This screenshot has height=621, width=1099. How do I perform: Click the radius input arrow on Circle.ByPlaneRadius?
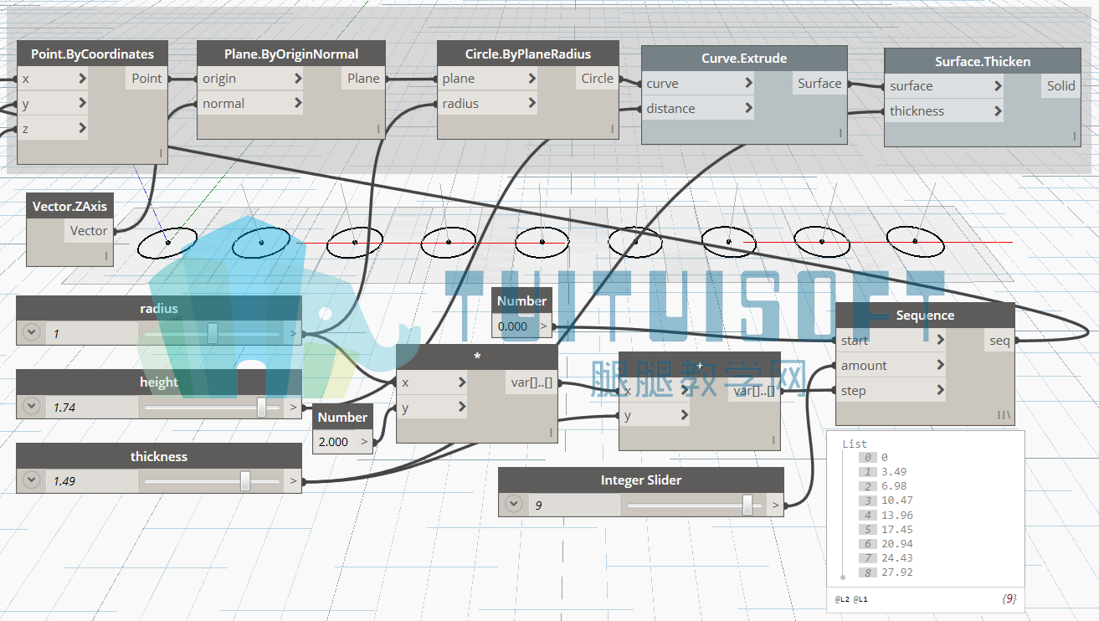point(532,104)
